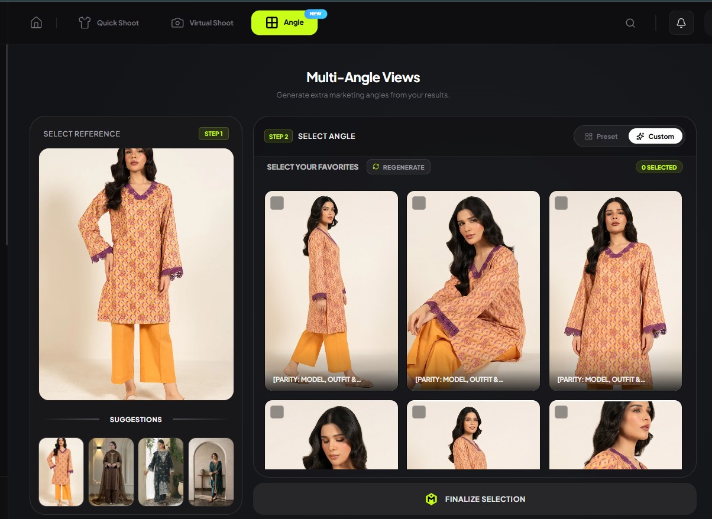The image size is (712, 519).
Task: Open the notifications bell icon
Action: (681, 22)
